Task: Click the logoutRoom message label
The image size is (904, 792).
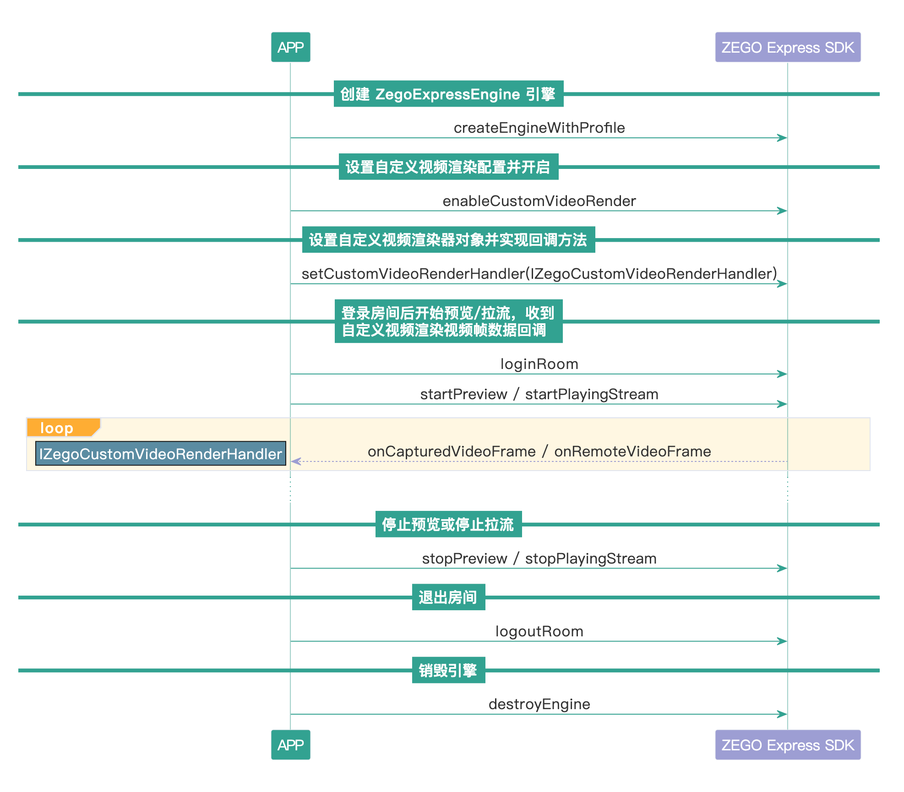Action: coord(539,631)
